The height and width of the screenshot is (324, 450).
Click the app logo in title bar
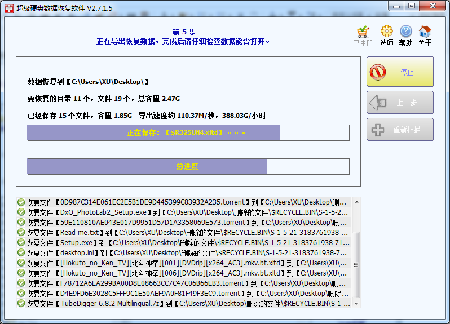pos(8,7)
